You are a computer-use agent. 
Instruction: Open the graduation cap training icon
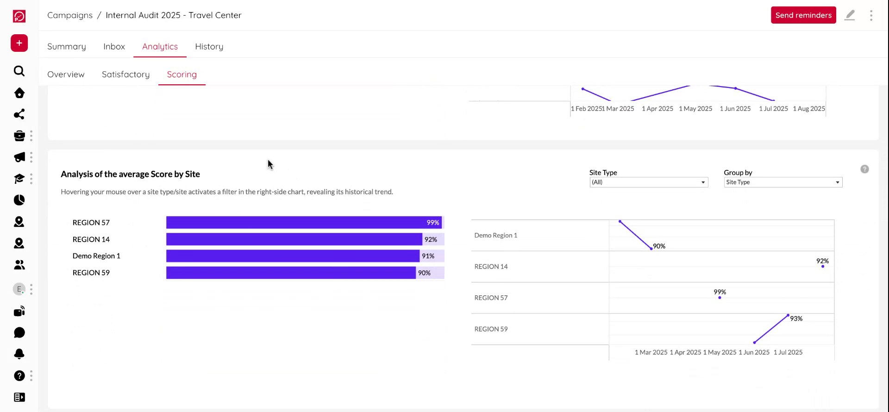(19, 179)
